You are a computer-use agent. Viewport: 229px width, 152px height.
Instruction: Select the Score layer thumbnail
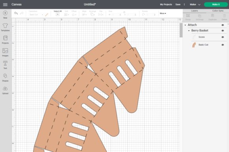(x=194, y=37)
